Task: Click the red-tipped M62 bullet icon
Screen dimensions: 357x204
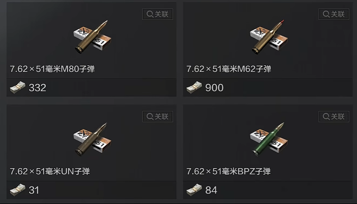Action: (x=269, y=37)
